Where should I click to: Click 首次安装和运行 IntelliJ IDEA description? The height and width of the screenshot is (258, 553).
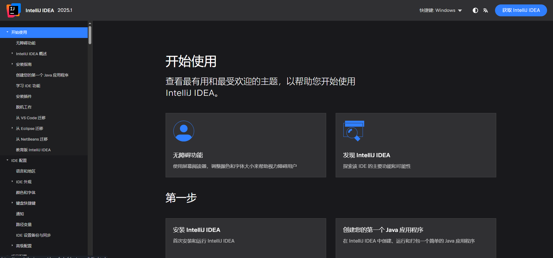point(204,241)
